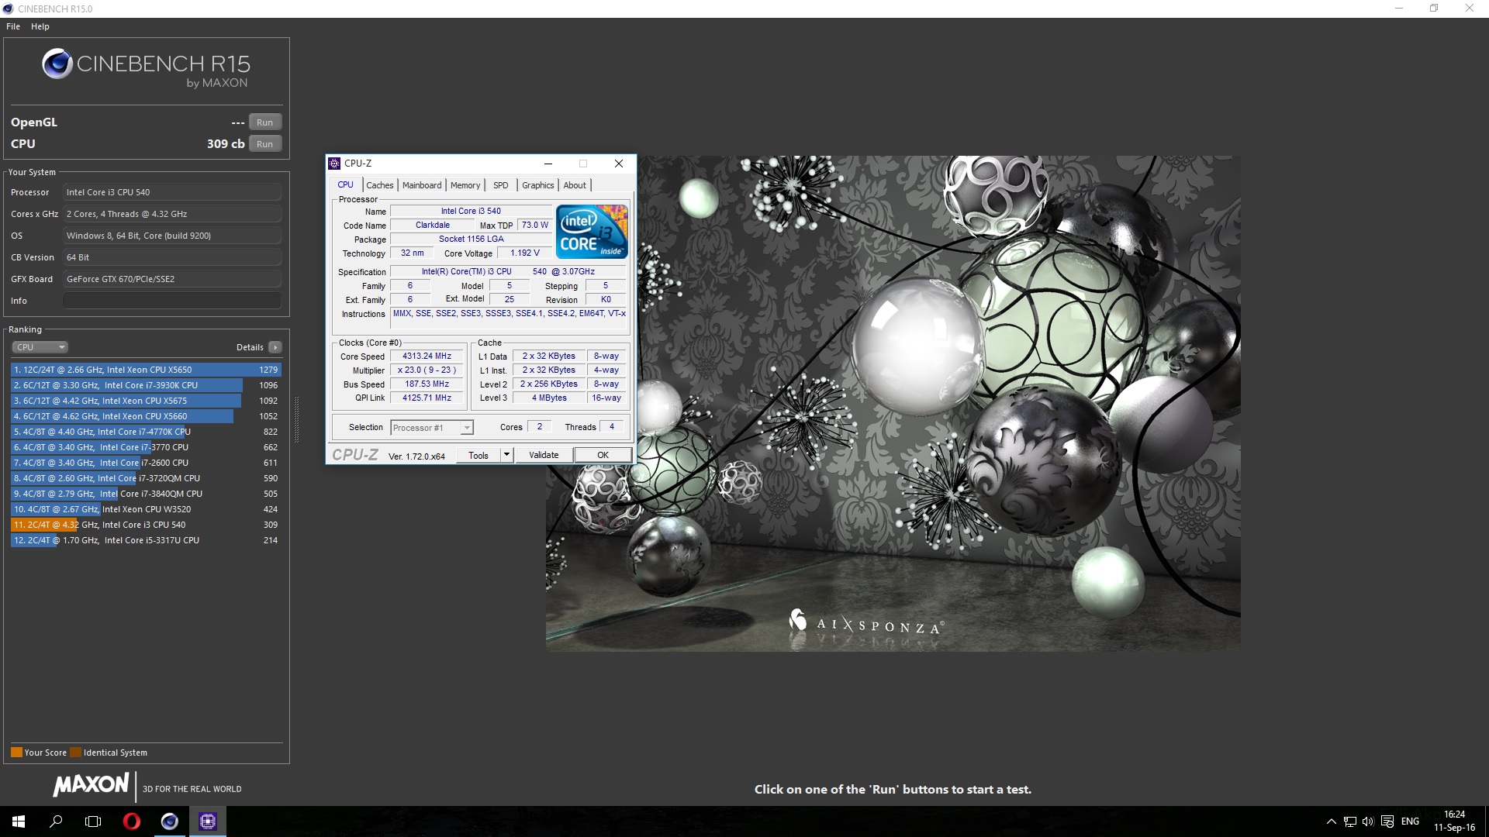Switch to the Memory tab in CPU-Z
Viewport: 1489px width, 837px height.
tap(465, 184)
